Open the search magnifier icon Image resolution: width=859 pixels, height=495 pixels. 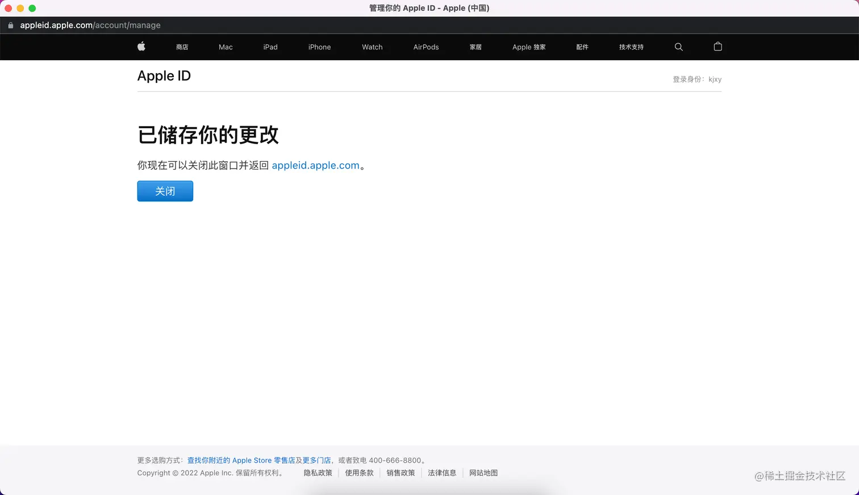click(678, 47)
